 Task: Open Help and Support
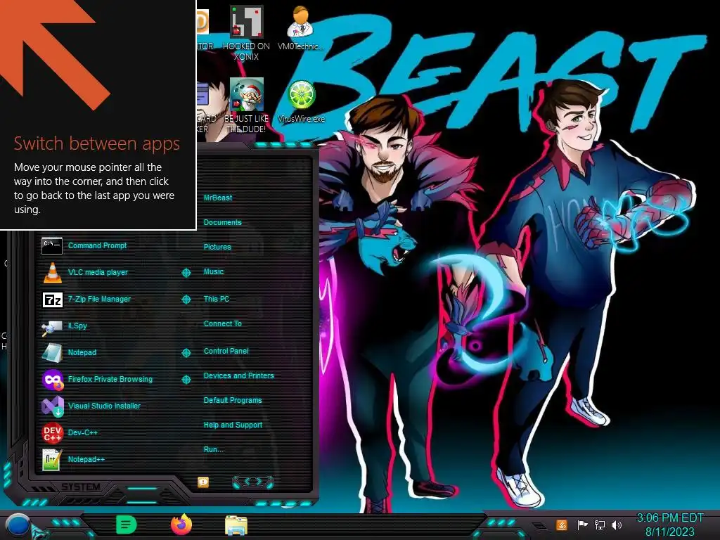click(233, 425)
